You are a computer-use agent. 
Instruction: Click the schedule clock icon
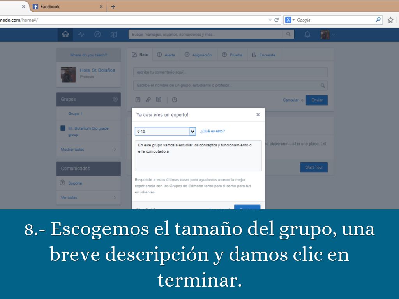pyautogui.click(x=175, y=100)
